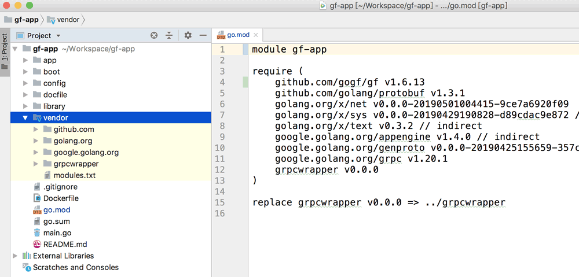Click the External Libraries icon
Image resolution: width=579 pixels, height=277 pixels.
pos(27,256)
